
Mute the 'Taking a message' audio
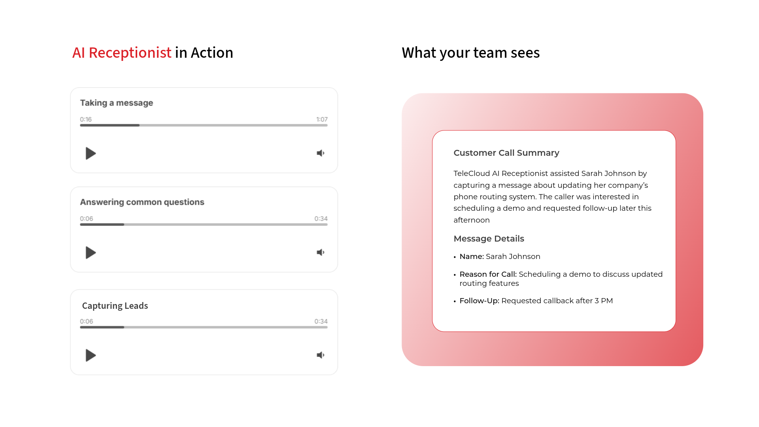pos(320,153)
